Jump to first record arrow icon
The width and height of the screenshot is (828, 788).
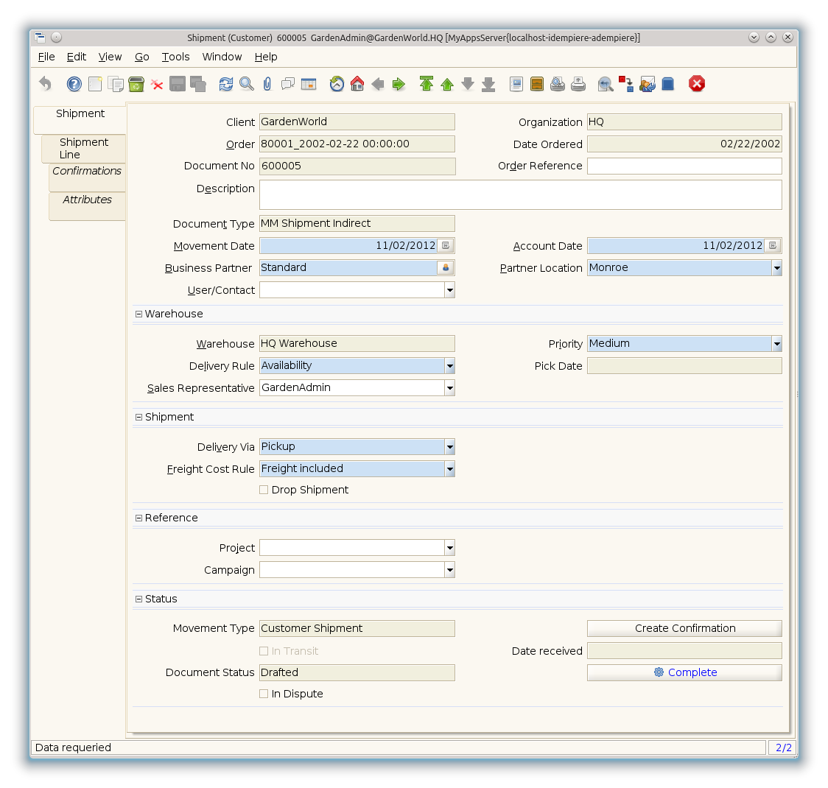coord(427,84)
